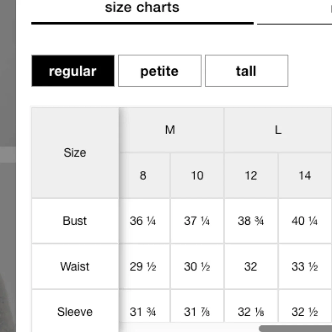The width and height of the screenshot is (332, 332).
Task: Switch to the petite size chart
Action: click(x=159, y=71)
